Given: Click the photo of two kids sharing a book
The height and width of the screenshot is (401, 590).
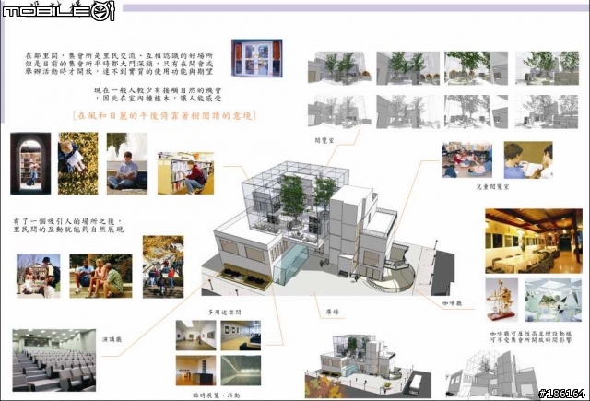Looking at the screenshot, I should coord(528,159).
